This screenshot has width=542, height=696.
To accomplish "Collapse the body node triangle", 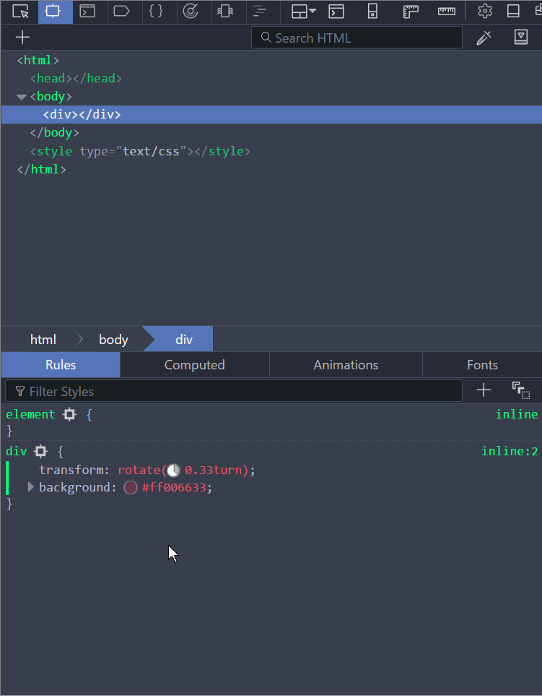I will pyautogui.click(x=21, y=97).
